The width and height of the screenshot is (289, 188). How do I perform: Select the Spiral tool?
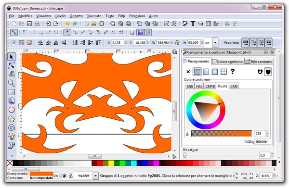click(12, 128)
